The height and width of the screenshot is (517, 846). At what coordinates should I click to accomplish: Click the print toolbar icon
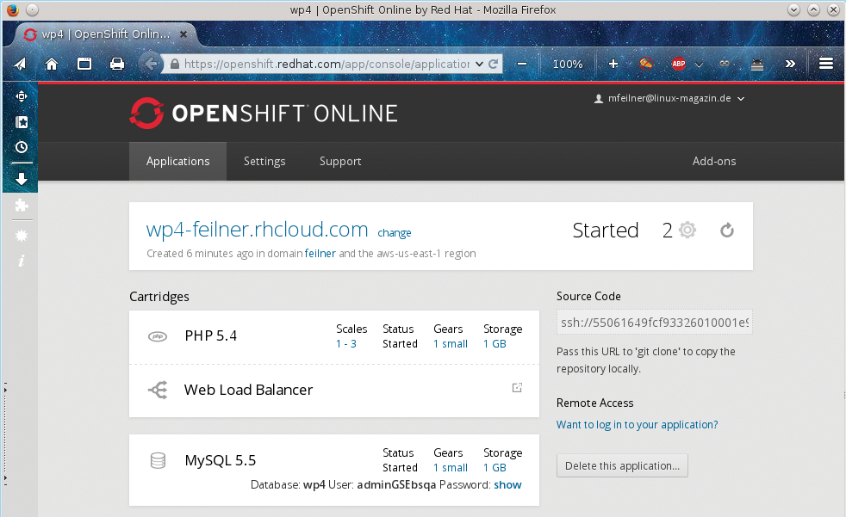coord(117,64)
